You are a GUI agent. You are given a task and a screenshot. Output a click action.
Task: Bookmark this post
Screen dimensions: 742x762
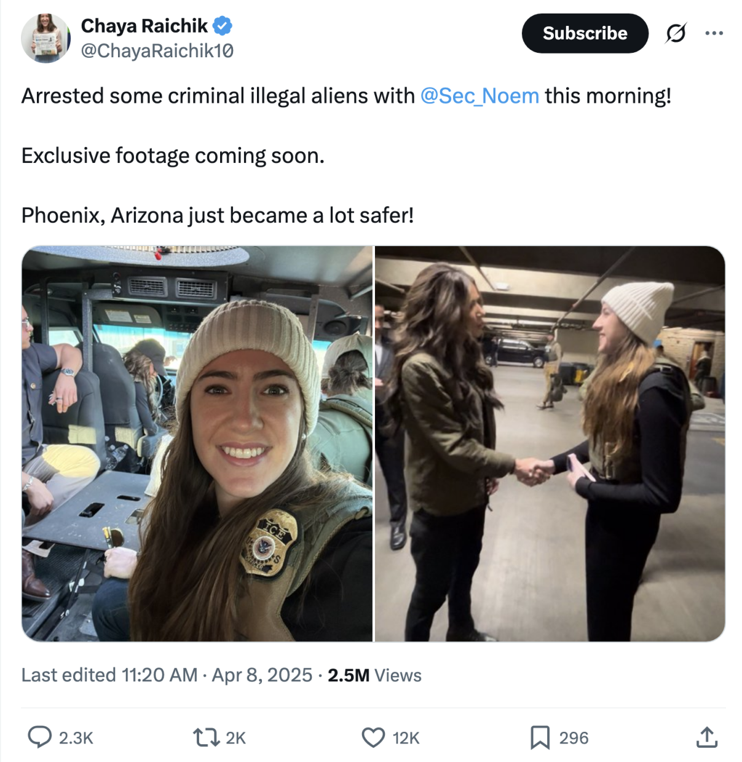[540, 737]
